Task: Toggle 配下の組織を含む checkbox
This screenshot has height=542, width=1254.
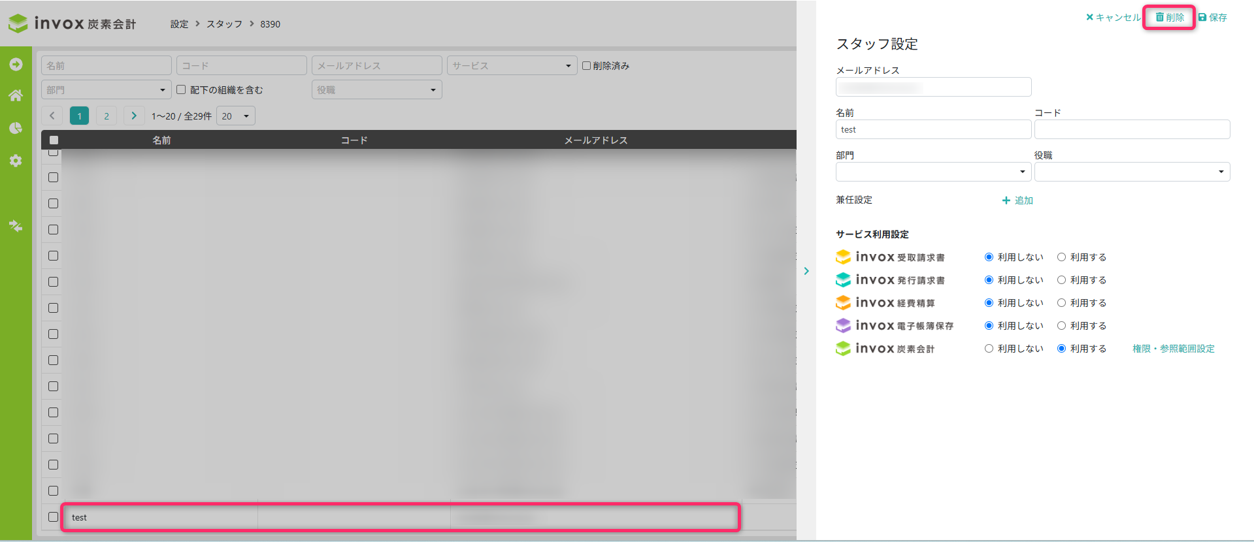Action: 181,89
